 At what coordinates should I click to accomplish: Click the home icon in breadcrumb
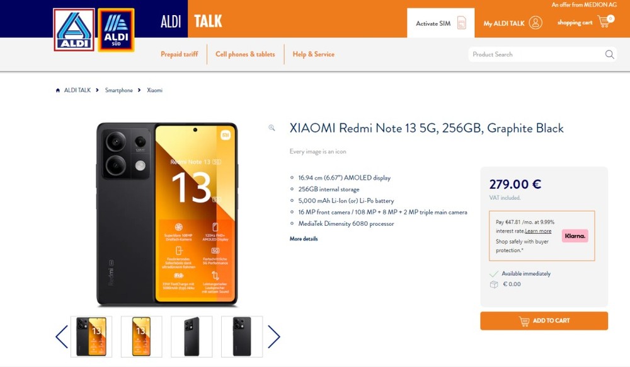point(58,90)
